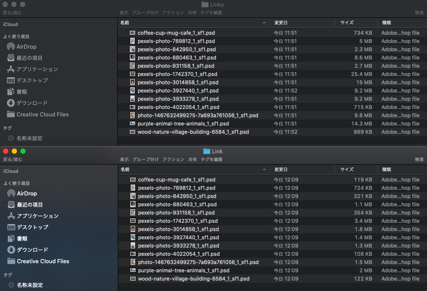Select pexels-photo-3933278_1_sf1.psd in Link window
Image resolution: width=427 pixels, height=291 pixels.
[273, 245]
